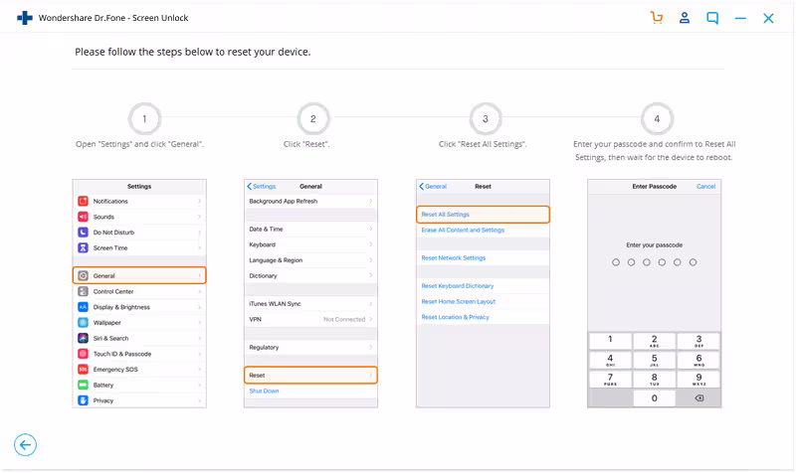This screenshot has height=473, width=796.
Task: Click Reset Location & Privacy
Action: click(456, 317)
